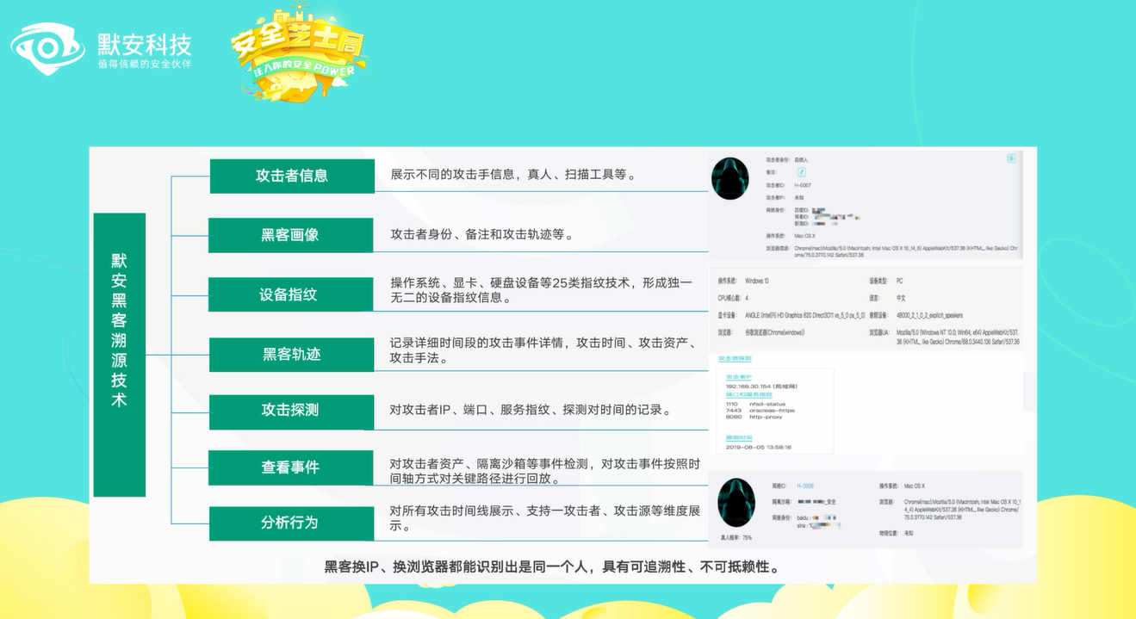
Task: Click the 攻击者身份 value 自然人
Action: pyautogui.click(x=801, y=160)
